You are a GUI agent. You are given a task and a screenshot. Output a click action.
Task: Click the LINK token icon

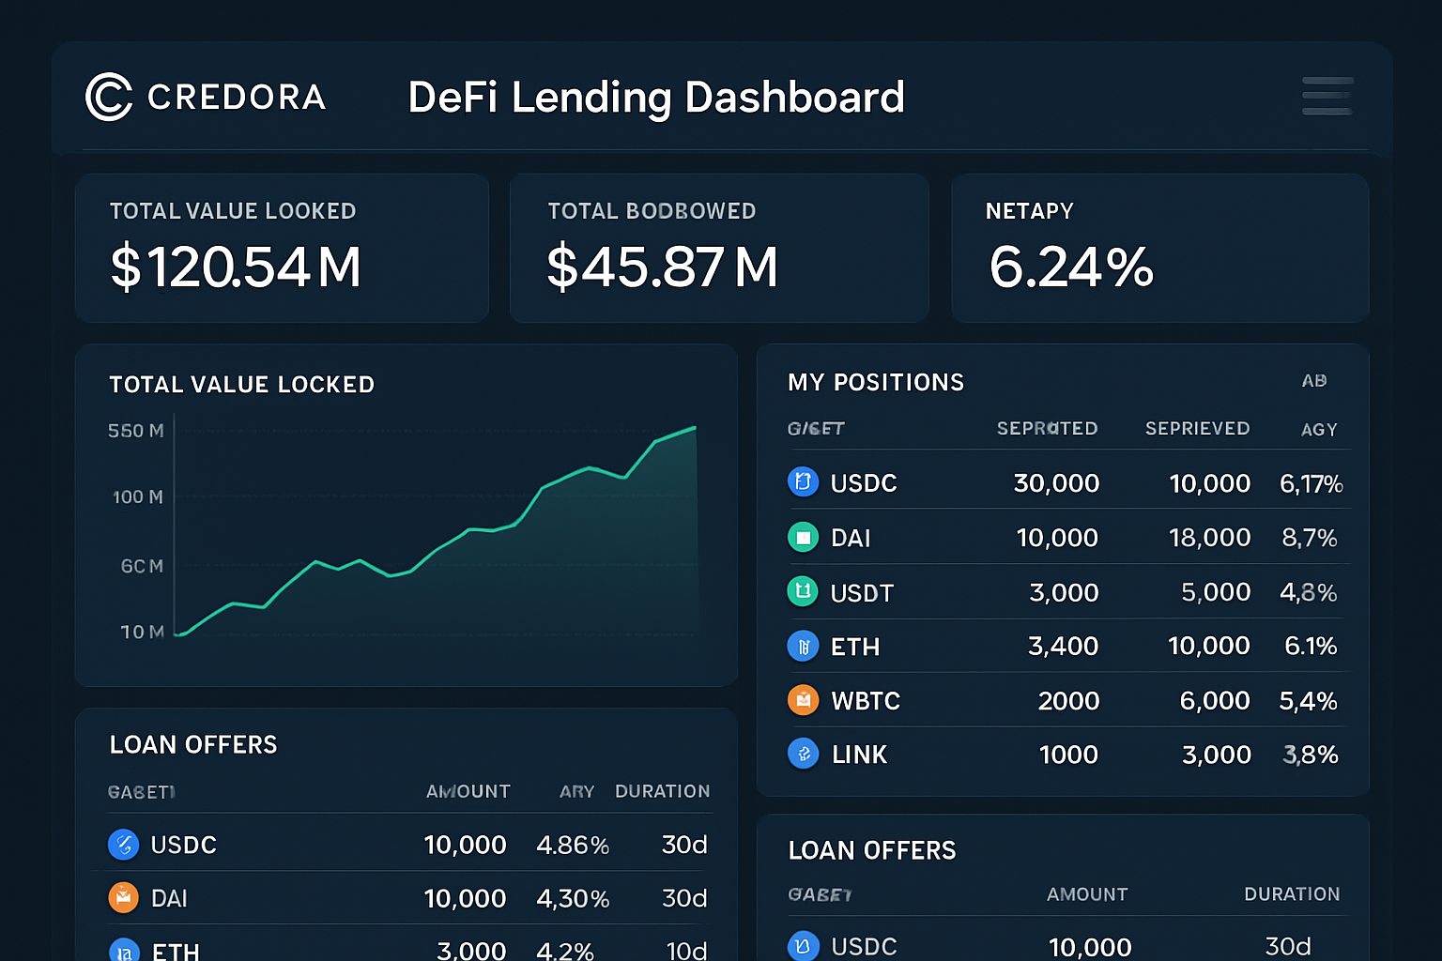coord(803,754)
